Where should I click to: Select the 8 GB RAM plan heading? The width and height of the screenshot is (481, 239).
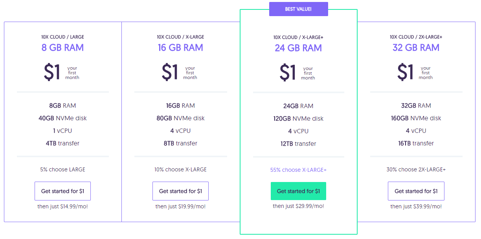pyautogui.click(x=62, y=48)
